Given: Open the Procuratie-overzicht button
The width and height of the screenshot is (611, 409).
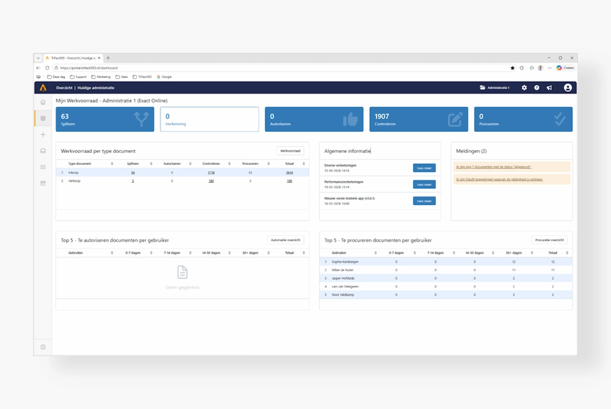Looking at the screenshot, I should [x=549, y=240].
